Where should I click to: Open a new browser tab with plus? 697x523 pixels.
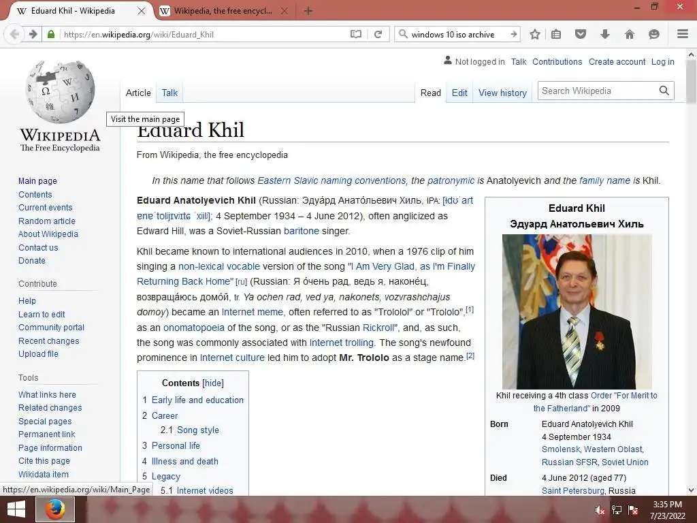point(308,11)
